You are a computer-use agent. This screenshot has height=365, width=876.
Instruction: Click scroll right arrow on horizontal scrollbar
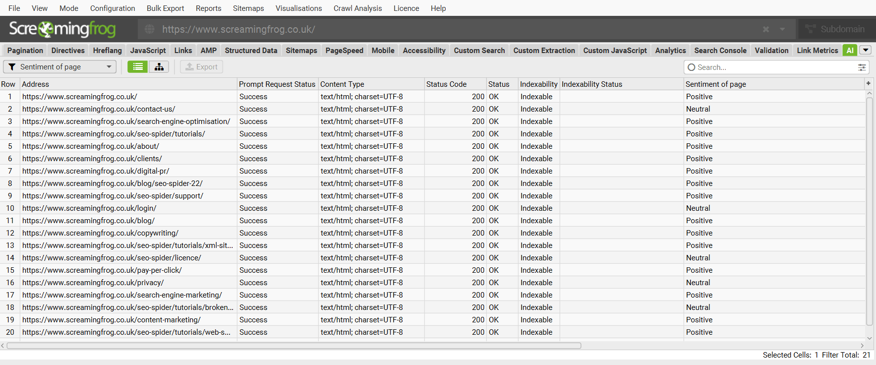pos(862,346)
